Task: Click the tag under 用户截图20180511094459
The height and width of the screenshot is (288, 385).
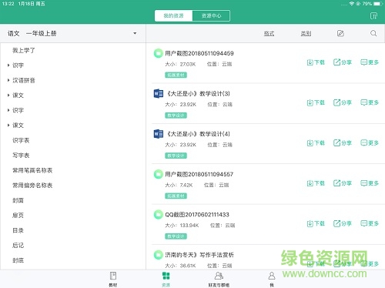Action: [x=176, y=75]
